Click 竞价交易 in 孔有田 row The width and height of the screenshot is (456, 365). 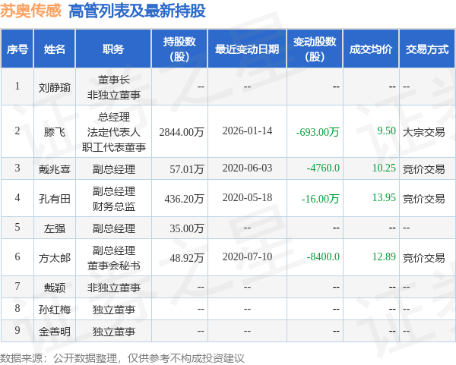424,199
